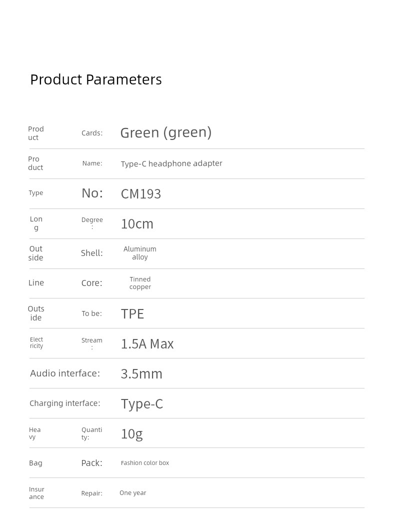Click the Shell: label

tap(92, 253)
